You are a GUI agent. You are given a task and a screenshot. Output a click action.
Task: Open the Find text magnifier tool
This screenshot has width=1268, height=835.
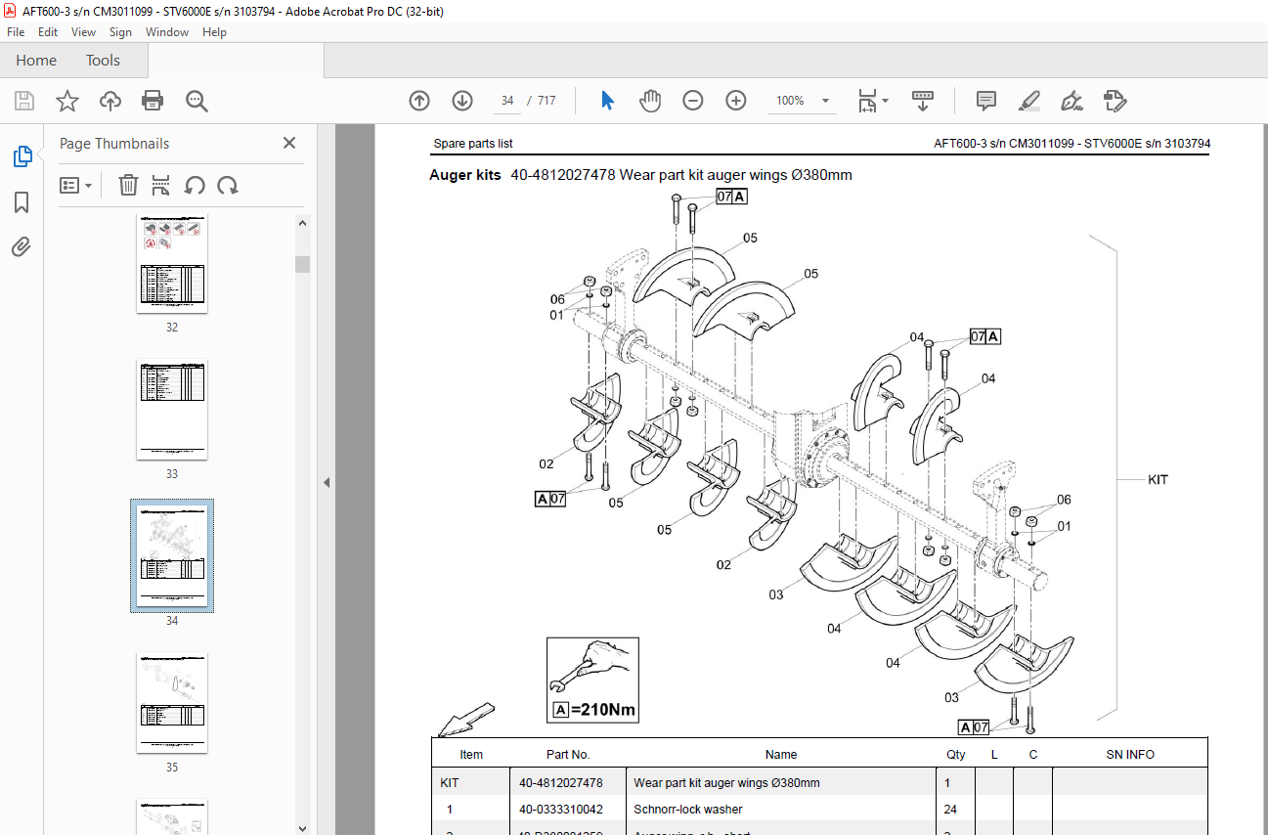[x=197, y=101]
